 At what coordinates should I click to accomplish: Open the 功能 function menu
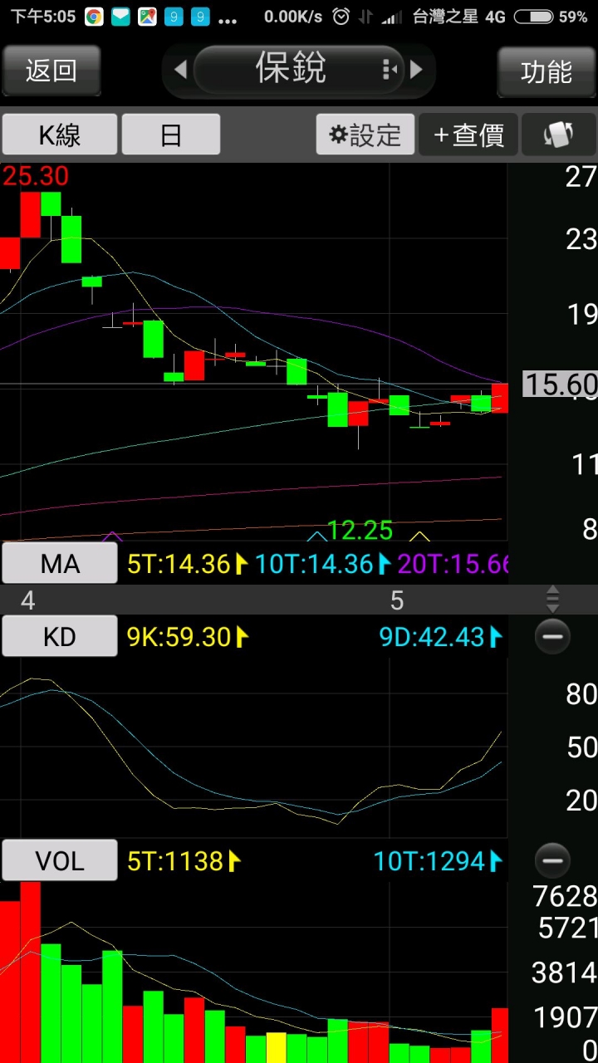click(547, 71)
